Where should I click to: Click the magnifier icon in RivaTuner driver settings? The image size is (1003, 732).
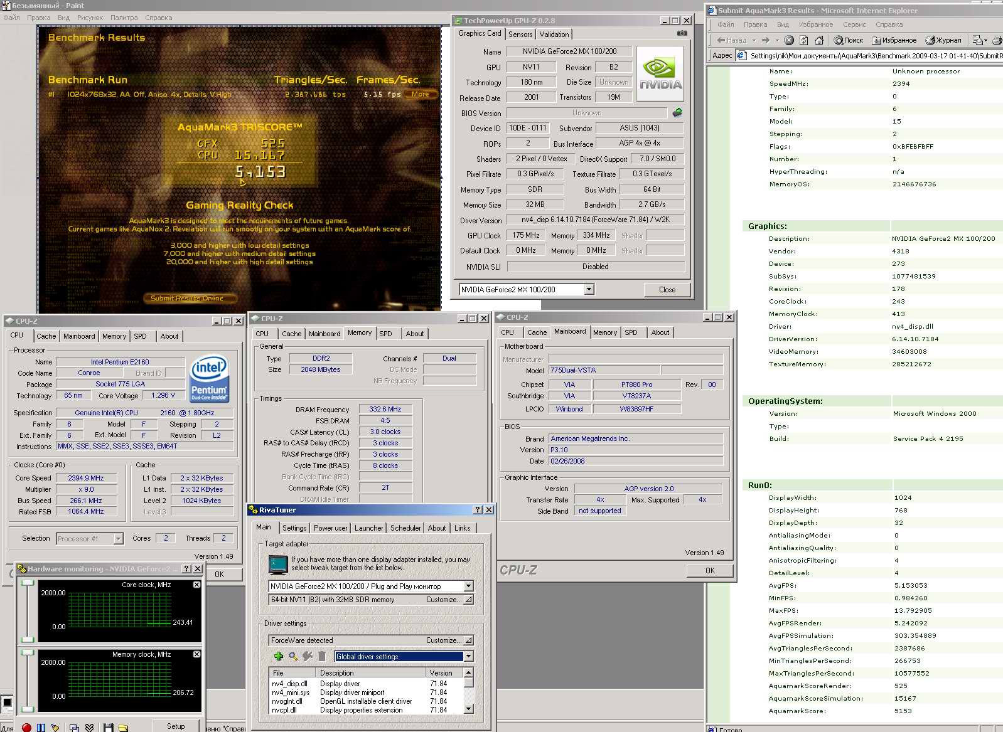pyautogui.click(x=293, y=656)
